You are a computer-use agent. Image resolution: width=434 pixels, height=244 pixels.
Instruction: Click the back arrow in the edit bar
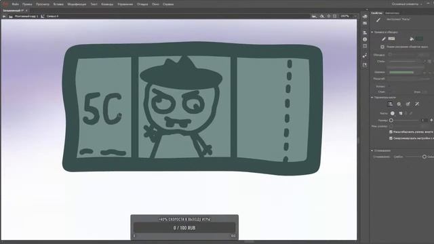click(4, 16)
